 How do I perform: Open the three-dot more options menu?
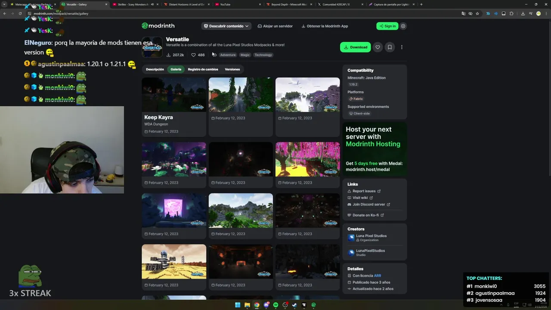[x=402, y=47]
